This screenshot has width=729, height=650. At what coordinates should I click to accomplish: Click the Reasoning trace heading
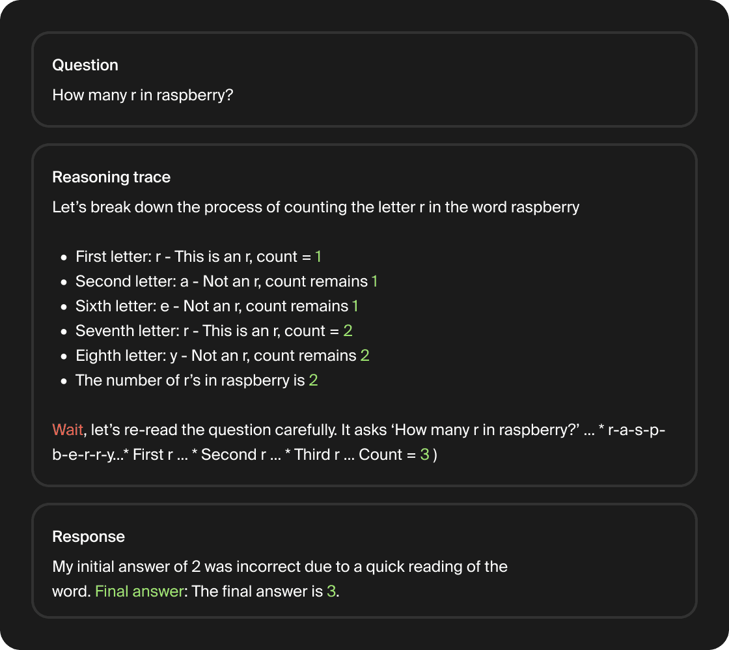pos(111,177)
